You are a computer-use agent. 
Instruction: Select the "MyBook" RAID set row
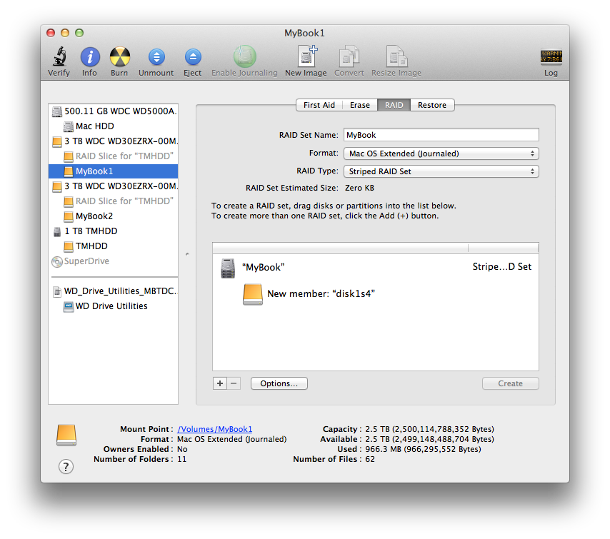click(376, 268)
